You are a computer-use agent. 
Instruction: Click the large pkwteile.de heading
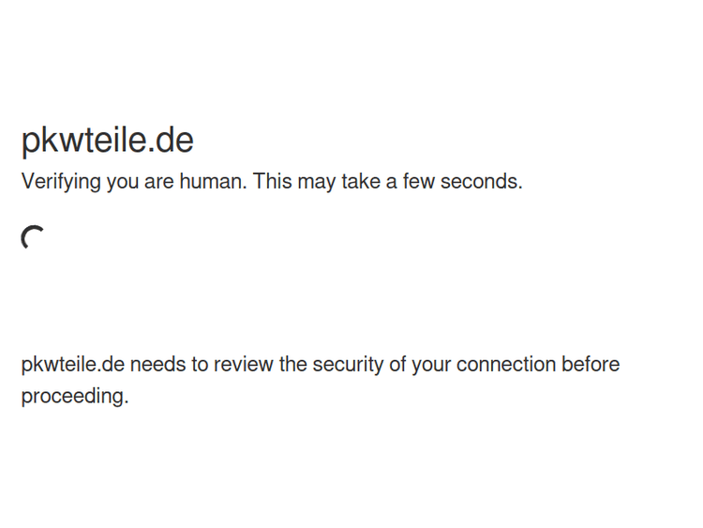coord(107,140)
